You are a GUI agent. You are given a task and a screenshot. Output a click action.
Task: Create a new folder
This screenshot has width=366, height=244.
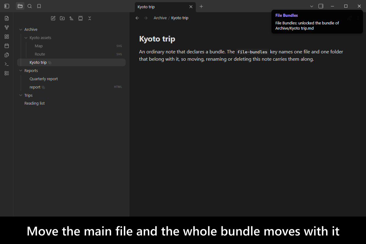pos(62,18)
